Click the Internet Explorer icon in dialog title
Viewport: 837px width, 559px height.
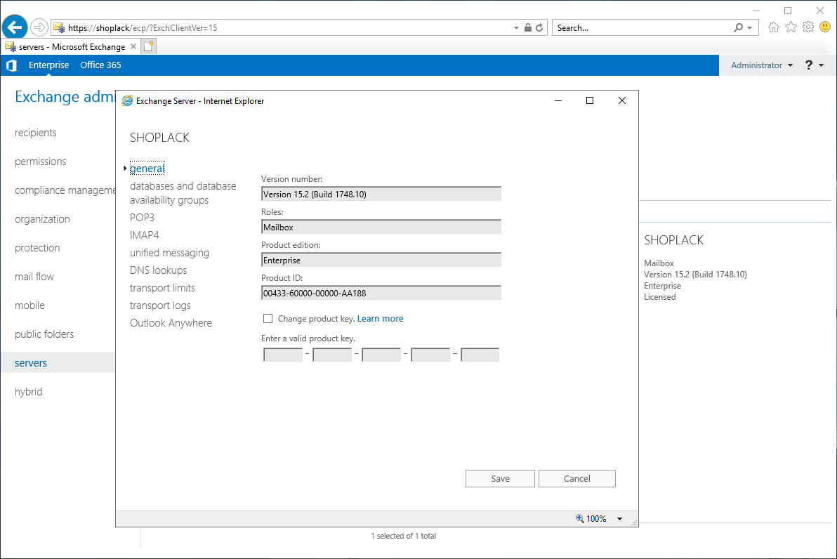[127, 101]
